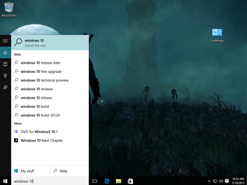Show hidden system tray icons

coord(210,181)
